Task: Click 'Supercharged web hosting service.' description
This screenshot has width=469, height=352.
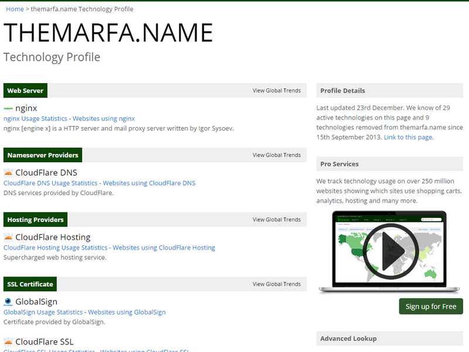Action: pos(55,258)
